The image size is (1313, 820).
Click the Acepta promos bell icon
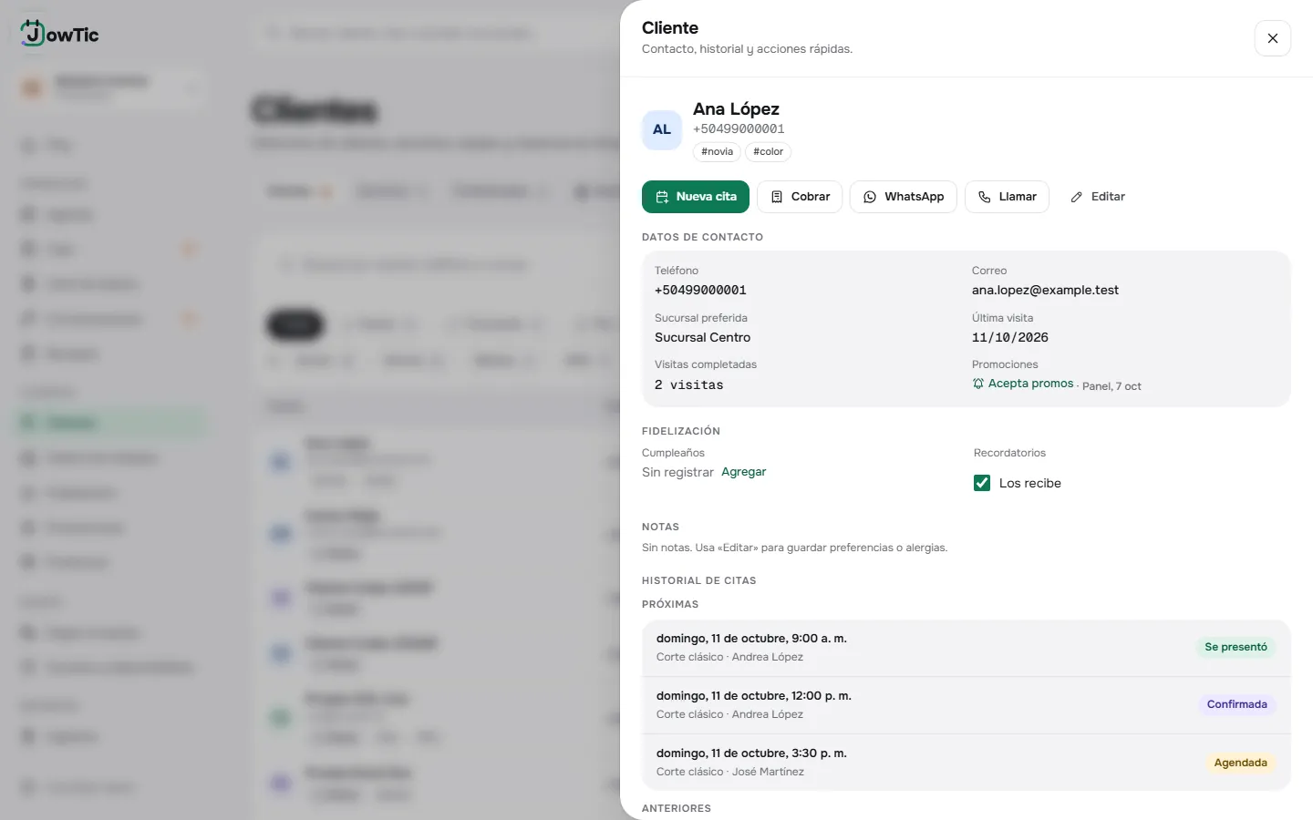[978, 384]
